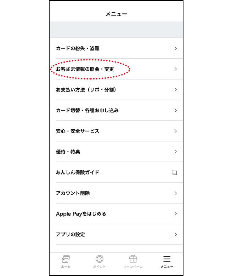This screenshot has height=276, width=232.
Task: Open 安心・安全サービス item
Action: click(116, 131)
